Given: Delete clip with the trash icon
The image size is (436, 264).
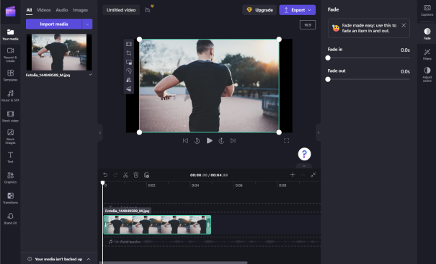Looking at the screenshot, I should [136, 175].
